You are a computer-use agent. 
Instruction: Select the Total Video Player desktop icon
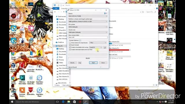point(39,92)
